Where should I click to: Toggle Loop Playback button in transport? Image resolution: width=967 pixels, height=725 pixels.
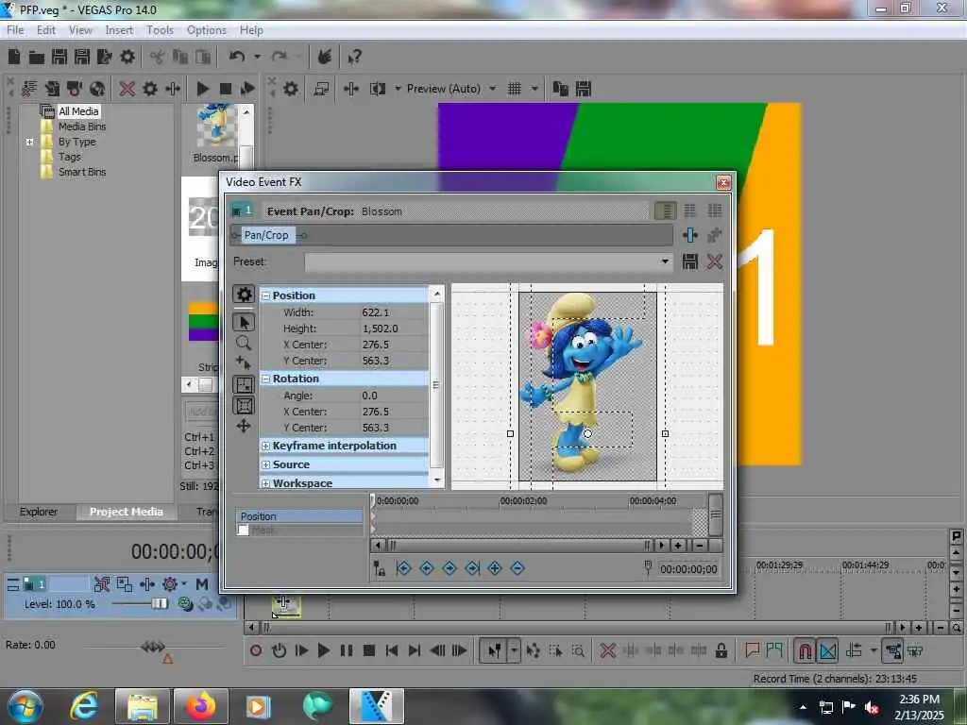(279, 650)
